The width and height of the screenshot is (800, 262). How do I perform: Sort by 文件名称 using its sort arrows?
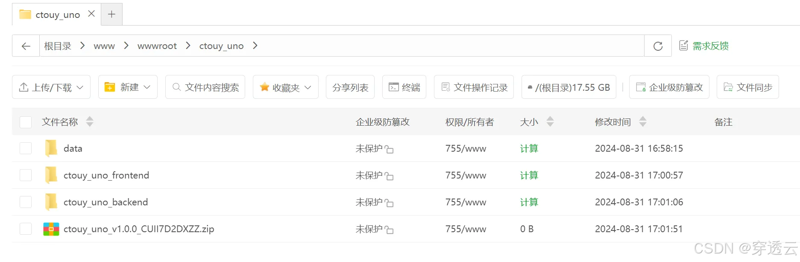click(90, 122)
